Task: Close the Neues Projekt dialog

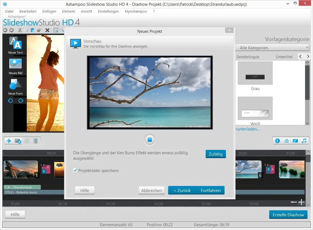Action: click(229, 30)
